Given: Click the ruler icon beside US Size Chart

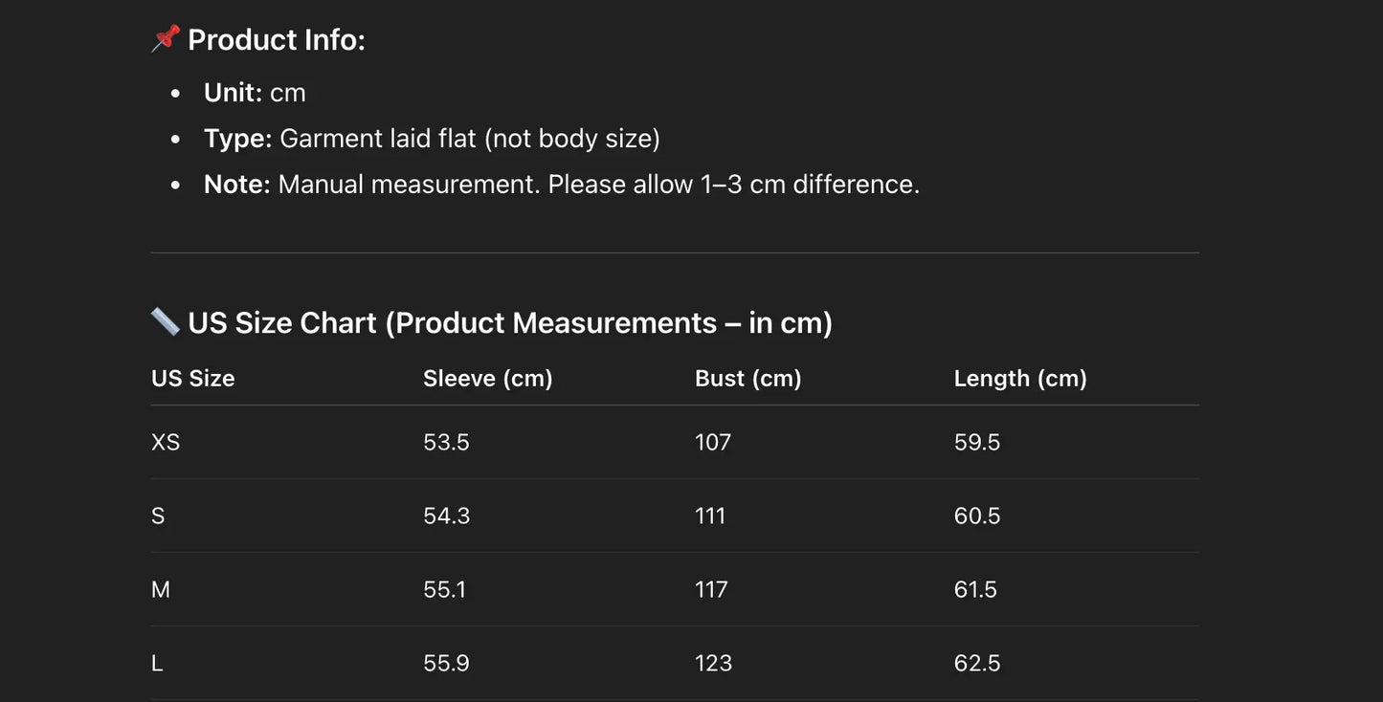Looking at the screenshot, I should pyautogui.click(x=166, y=322).
